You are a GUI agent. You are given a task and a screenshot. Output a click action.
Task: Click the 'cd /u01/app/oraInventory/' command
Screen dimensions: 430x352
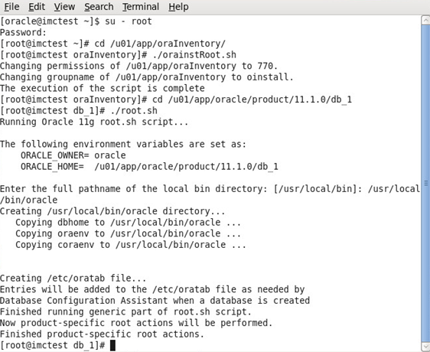point(160,44)
